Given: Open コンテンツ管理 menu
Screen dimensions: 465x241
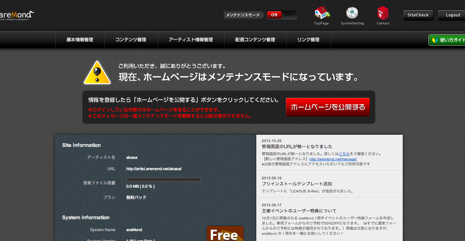Looking at the screenshot, I should point(131,40).
